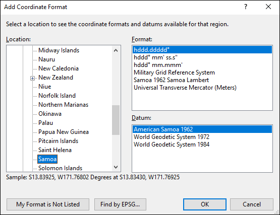Viewport: 280px width, 215px height.
Task: Select Norfolk Island location
Action: click(x=57, y=96)
